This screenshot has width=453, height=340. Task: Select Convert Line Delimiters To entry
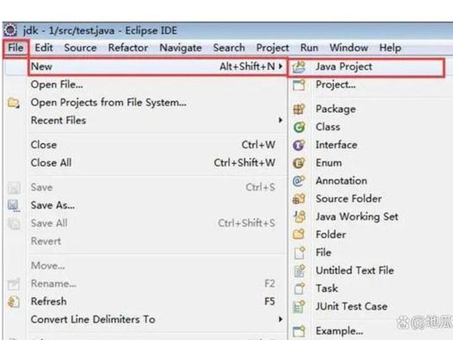(x=157, y=320)
